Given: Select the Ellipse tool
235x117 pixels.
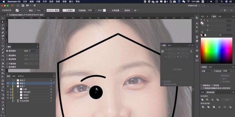Looking at the screenshot, I should pyautogui.click(x=3, y=46).
